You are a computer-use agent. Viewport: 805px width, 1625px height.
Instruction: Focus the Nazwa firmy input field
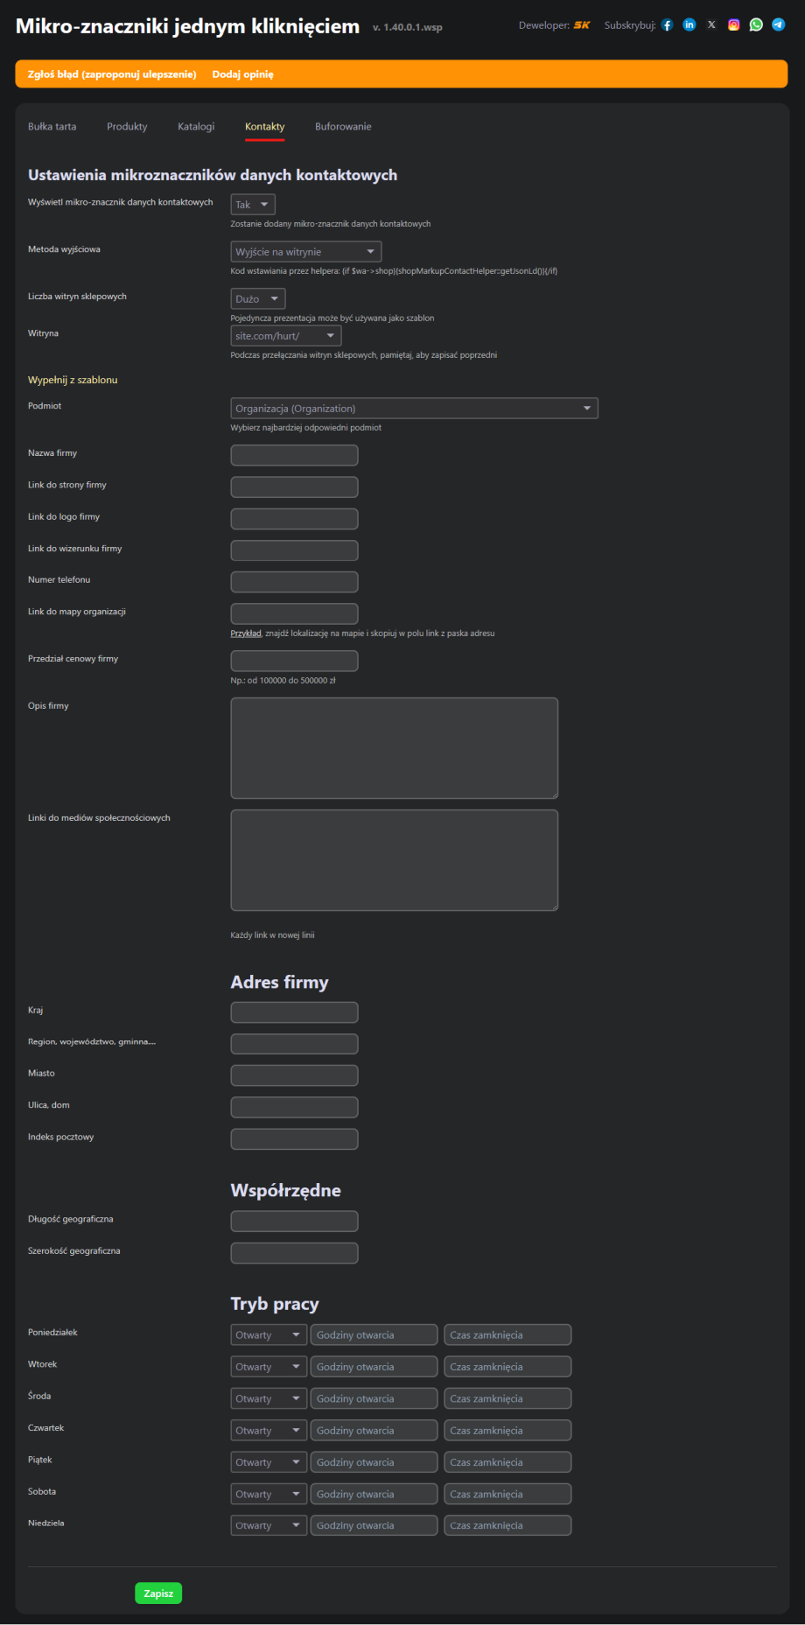(x=294, y=455)
